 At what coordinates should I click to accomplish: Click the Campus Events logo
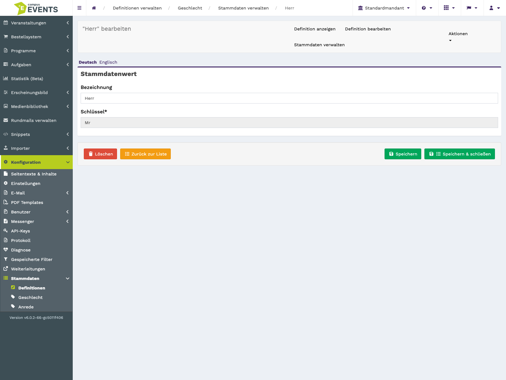click(x=36, y=8)
